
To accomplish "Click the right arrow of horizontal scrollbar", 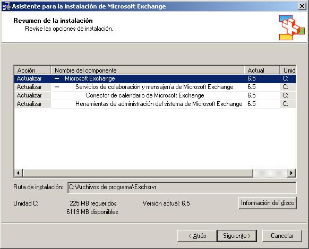I will pyautogui.click(x=291, y=173).
